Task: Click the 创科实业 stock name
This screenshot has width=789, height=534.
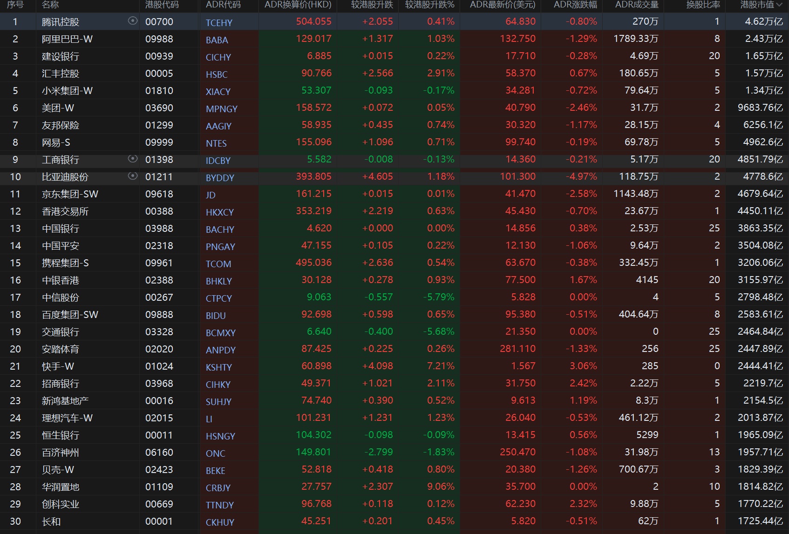Action: [x=61, y=504]
